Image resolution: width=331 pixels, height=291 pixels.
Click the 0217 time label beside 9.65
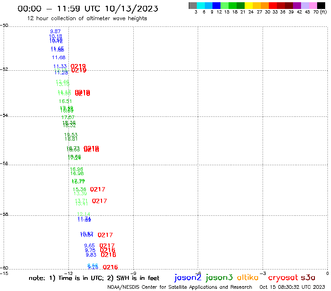[107, 246]
